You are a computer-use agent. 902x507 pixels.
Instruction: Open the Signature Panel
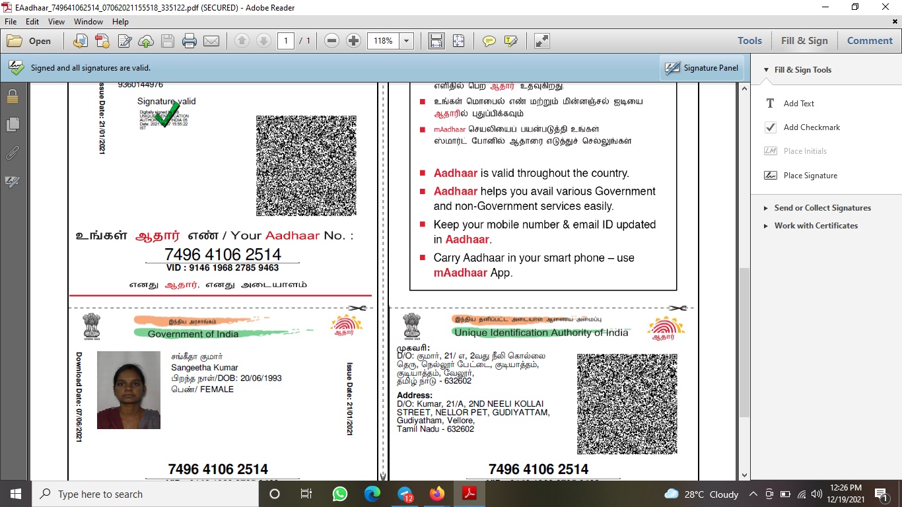(x=702, y=68)
